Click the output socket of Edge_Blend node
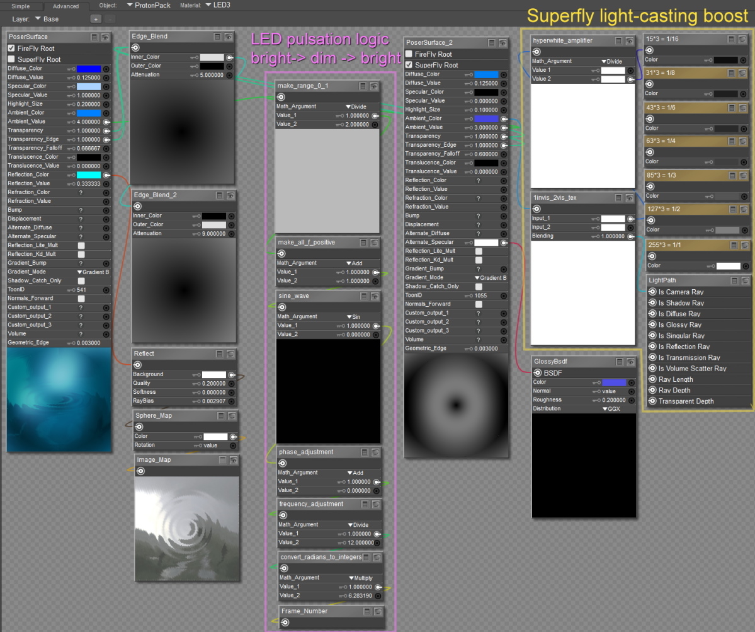Viewport: 755px width, 632px height. (x=136, y=48)
